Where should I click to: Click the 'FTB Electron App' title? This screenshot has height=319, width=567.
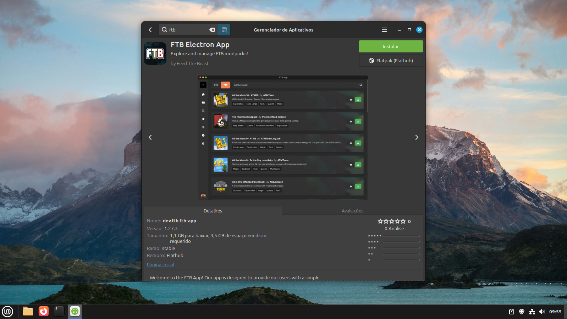click(200, 45)
